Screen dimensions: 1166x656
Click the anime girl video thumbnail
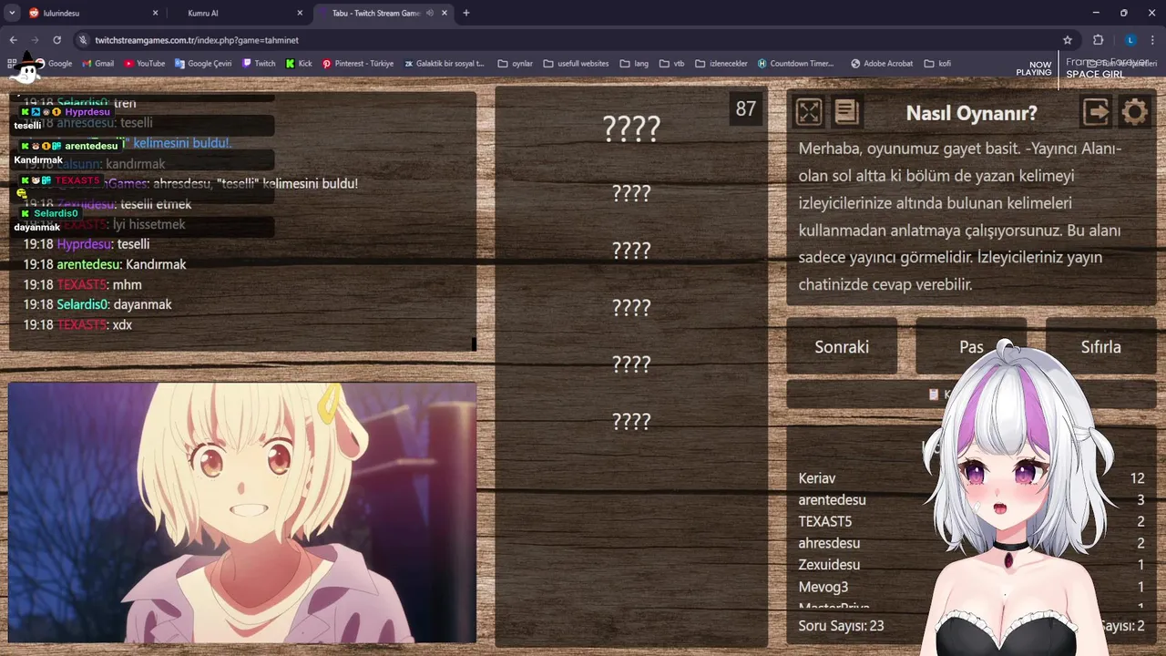242,513
